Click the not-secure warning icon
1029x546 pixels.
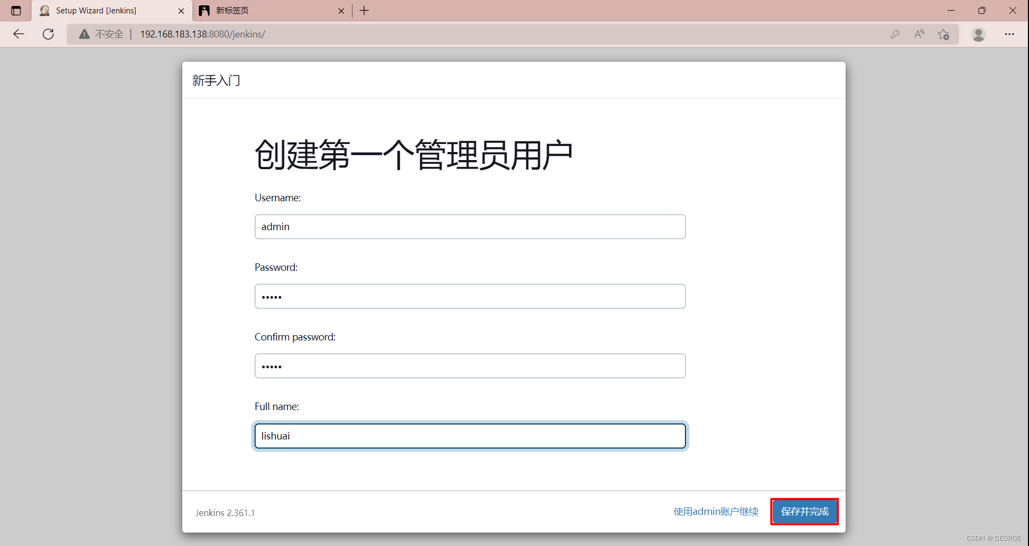pyautogui.click(x=84, y=34)
